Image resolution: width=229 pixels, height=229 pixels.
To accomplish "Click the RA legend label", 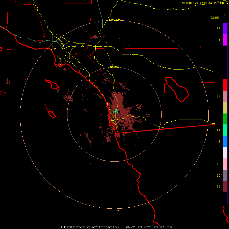I will [218, 130].
